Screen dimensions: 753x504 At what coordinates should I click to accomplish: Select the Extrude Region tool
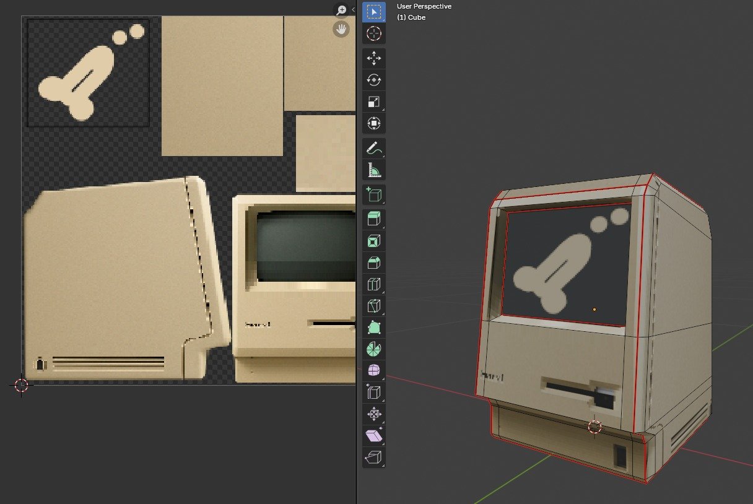(374, 220)
